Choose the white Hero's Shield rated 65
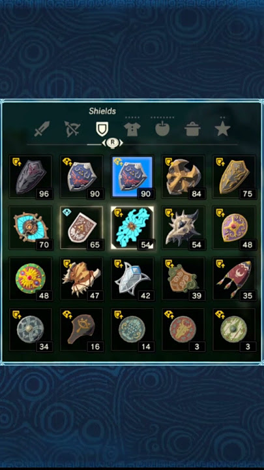 tap(81, 228)
